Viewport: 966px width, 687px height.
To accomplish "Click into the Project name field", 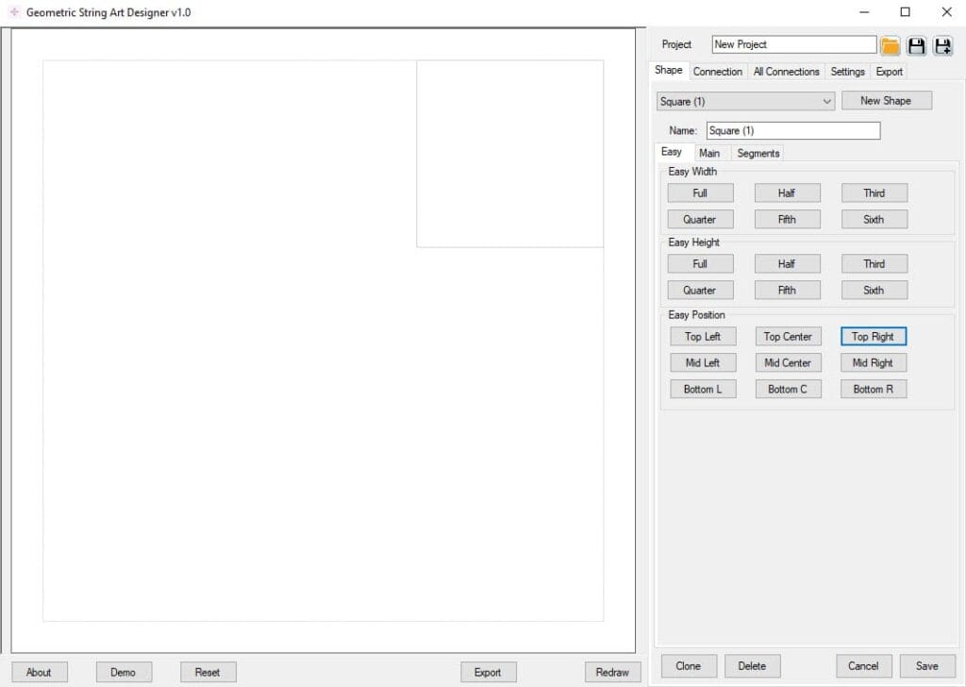I will pyautogui.click(x=793, y=44).
